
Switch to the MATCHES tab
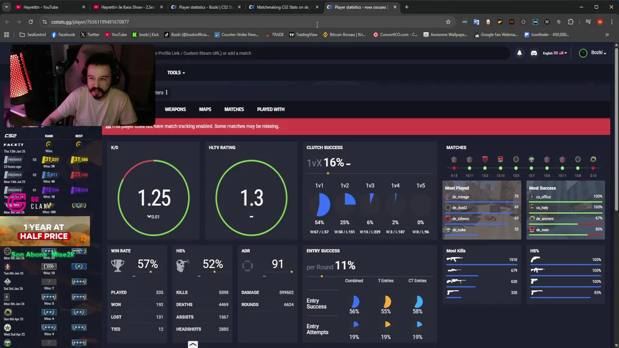[234, 109]
